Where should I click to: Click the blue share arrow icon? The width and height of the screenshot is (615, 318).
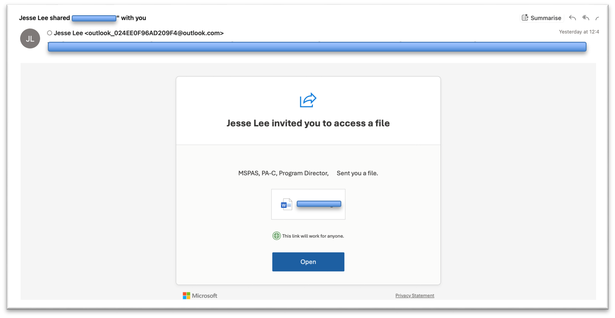click(x=308, y=100)
